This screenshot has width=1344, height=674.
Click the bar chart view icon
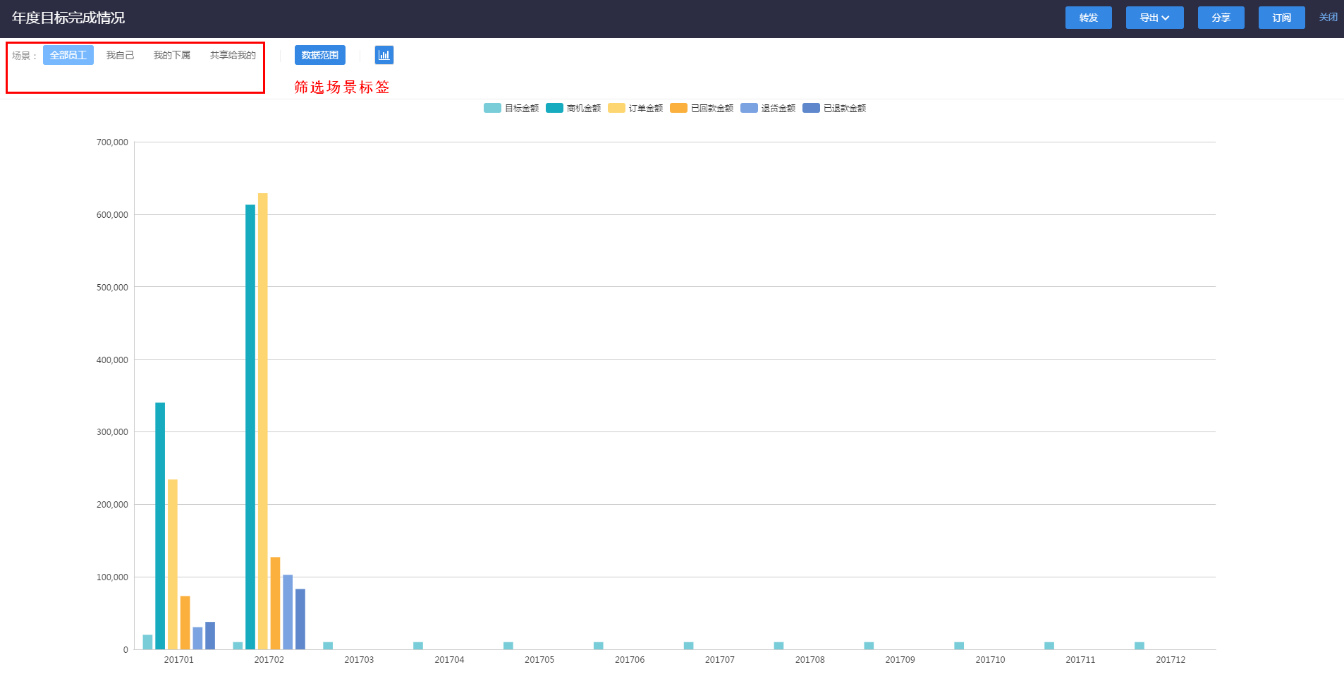384,55
